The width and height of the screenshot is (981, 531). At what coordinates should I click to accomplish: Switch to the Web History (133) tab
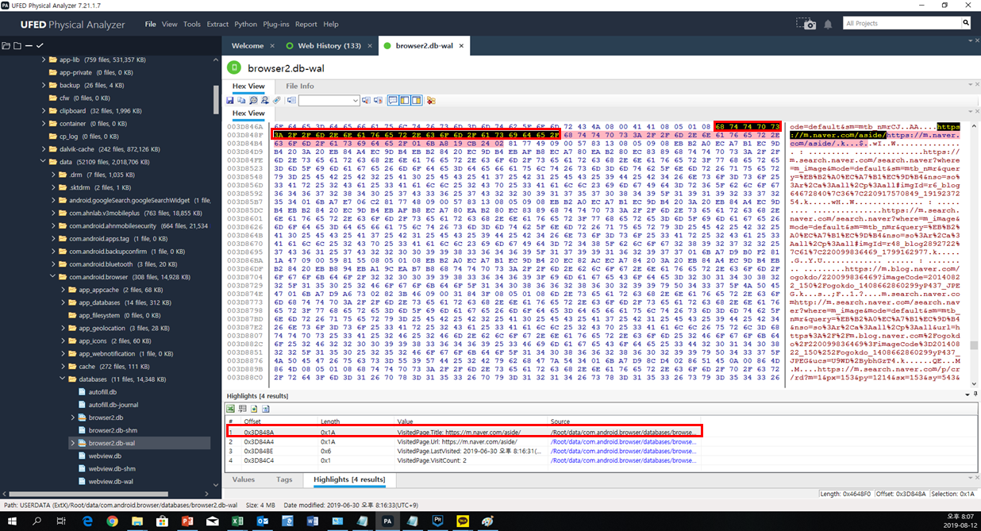click(329, 46)
